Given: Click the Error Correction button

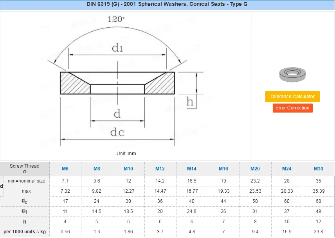Looking at the screenshot, I should tap(292, 108).
